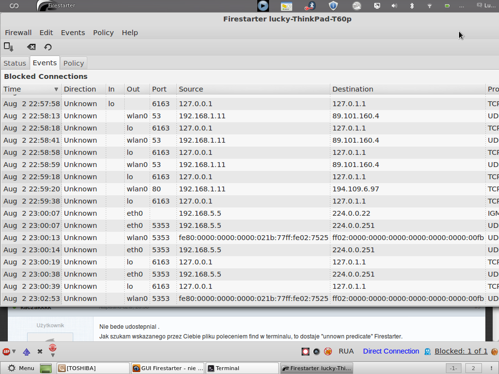Select the 23:02:53 wlan0 row
499x374 pixels.
[x=249, y=299]
